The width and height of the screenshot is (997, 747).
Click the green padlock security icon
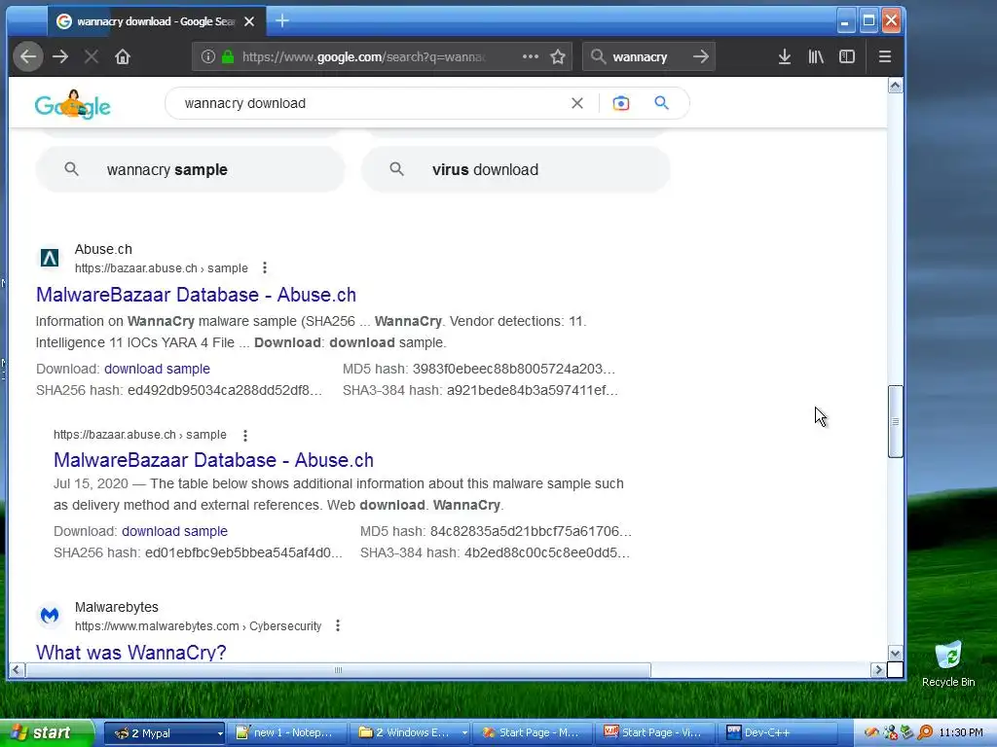pos(228,56)
